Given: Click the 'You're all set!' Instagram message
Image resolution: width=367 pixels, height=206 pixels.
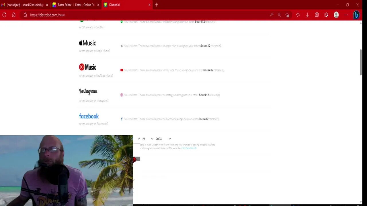Looking at the screenshot, I should (x=172, y=95).
